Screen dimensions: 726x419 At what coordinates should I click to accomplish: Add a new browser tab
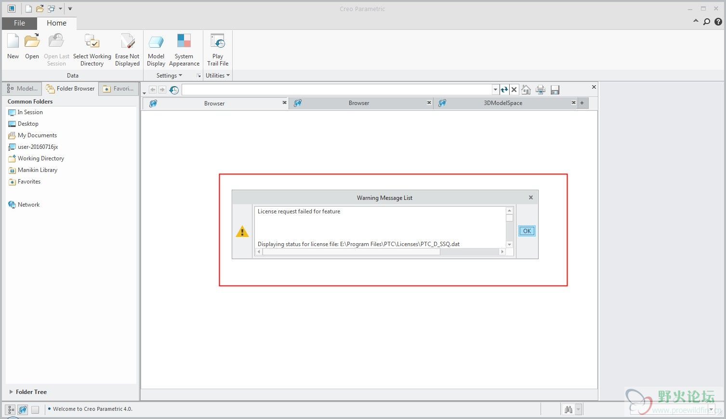click(x=582, y=103)
